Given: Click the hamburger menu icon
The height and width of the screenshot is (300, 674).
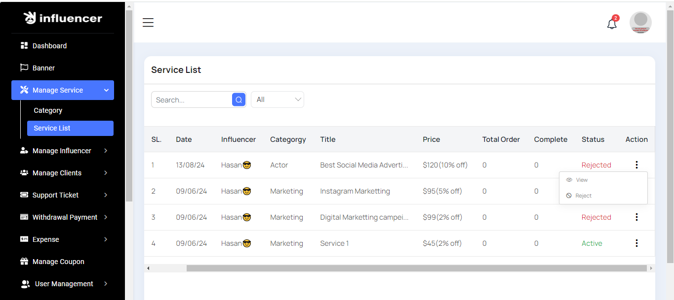Looking at the screenshot, I should 148,23.
